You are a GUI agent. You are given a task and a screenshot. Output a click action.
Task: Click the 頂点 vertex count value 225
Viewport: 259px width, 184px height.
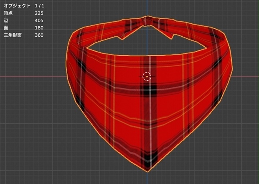[x=39, y=13]
